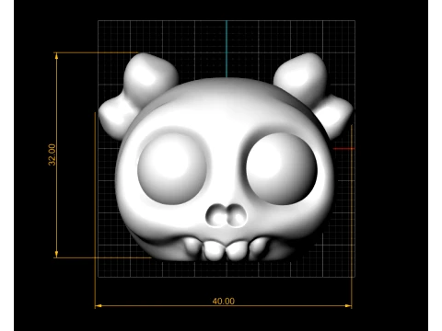Click the cyan vertical axis line
This screenshot has height=331, width=442.
click(227, 49)
